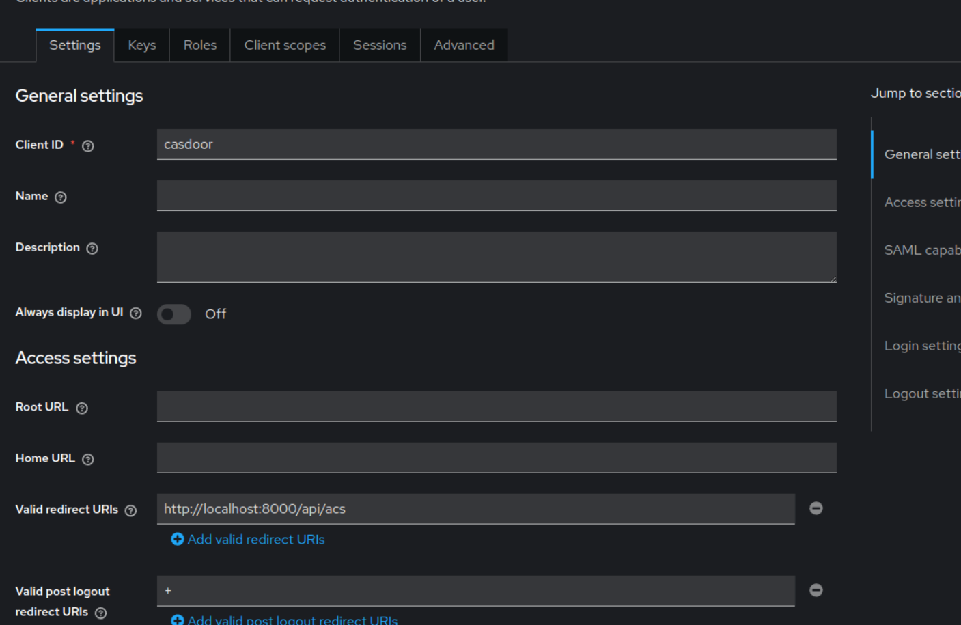This screenshot has width=961, height=625.
Task: Click into the Name input field
Action: tap(497, 195)
